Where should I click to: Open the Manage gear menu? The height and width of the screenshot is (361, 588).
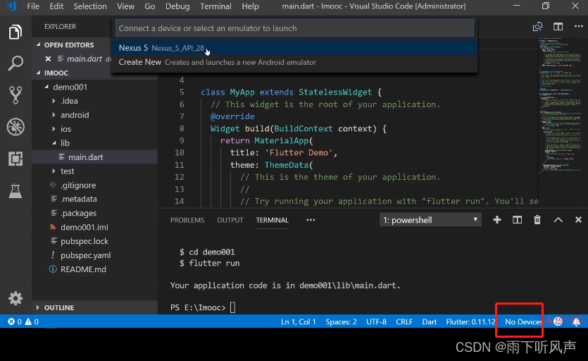(x=15, y=299)
